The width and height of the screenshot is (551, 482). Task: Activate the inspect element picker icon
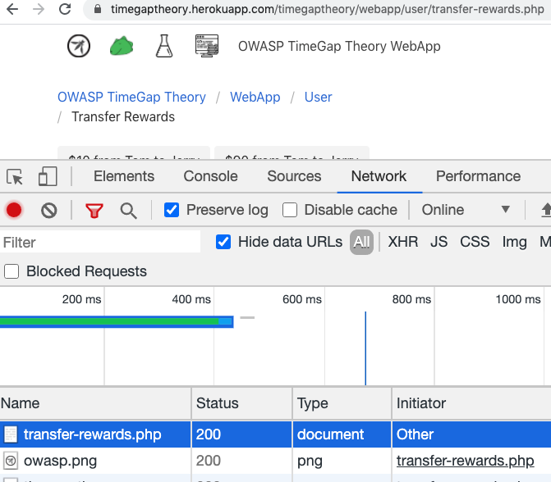pos(15,176)
